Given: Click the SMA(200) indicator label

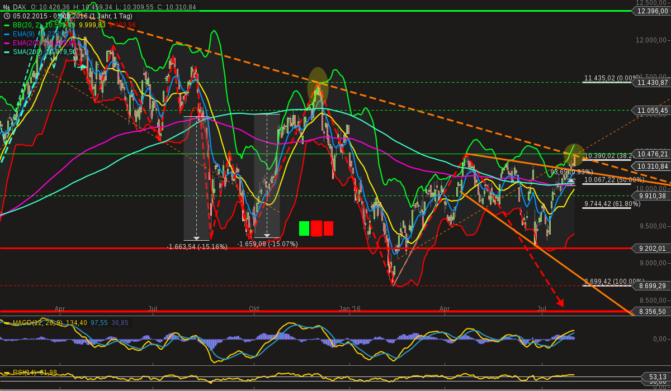Looking at the screenshot, I should pyautogui.click(x=28, y=52).
